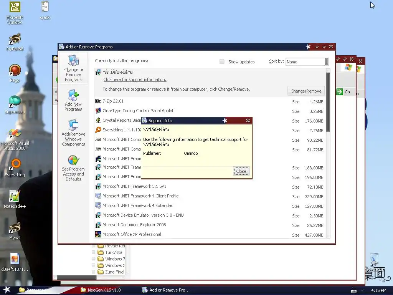Select the 7-Zip 22.01 entry icon

(x=98, y=101)
